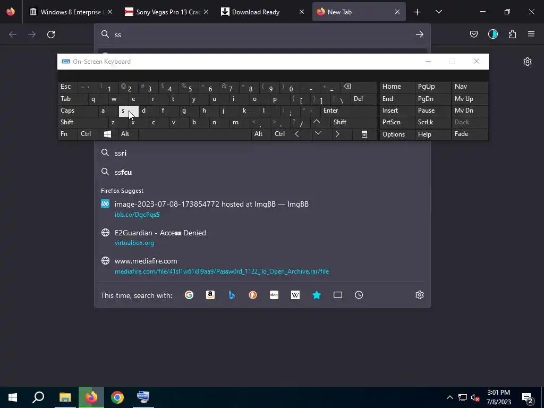Open the Extensions puzzle icon
This screenshot has width=544, height=408.
512,34
